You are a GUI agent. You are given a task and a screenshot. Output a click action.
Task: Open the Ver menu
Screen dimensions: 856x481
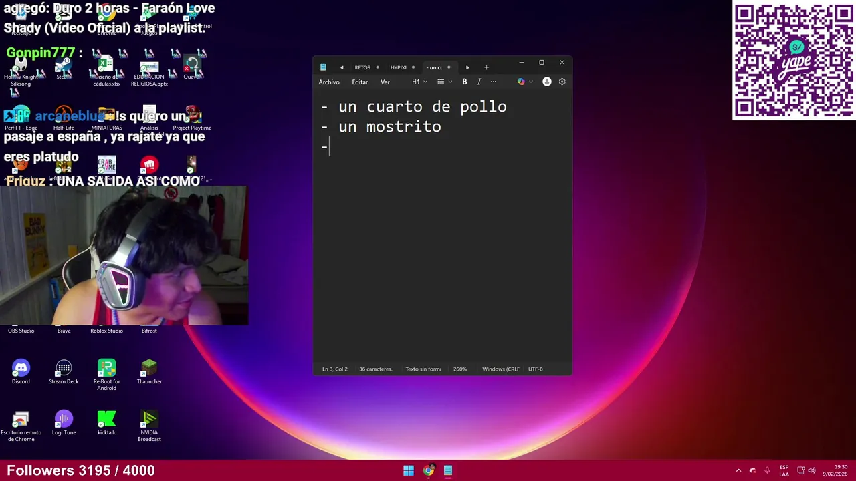tap(385, 82)
